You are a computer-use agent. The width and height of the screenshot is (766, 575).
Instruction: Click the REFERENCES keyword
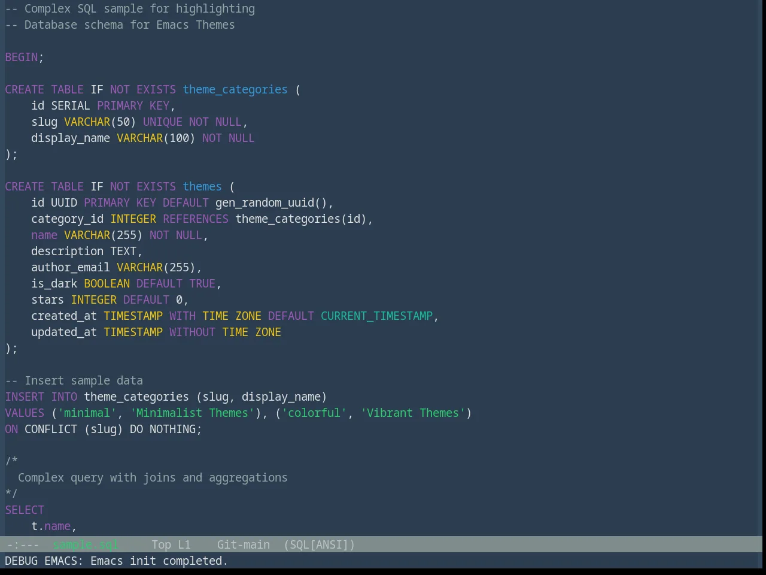click(196, 219)
